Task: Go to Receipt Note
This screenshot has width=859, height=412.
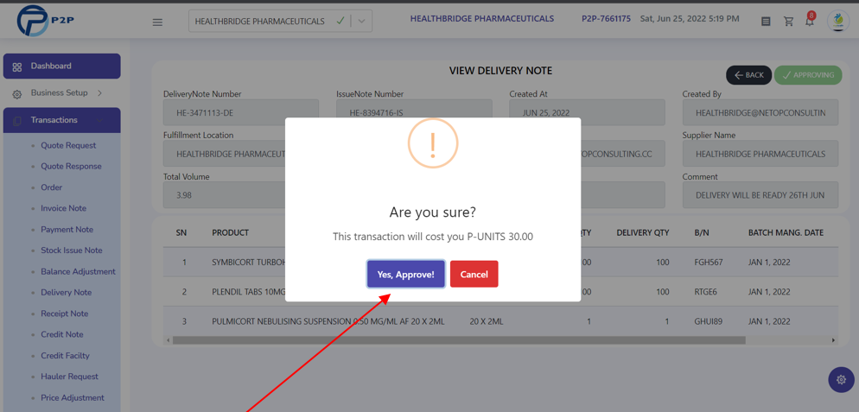Action: coord(64,314)
